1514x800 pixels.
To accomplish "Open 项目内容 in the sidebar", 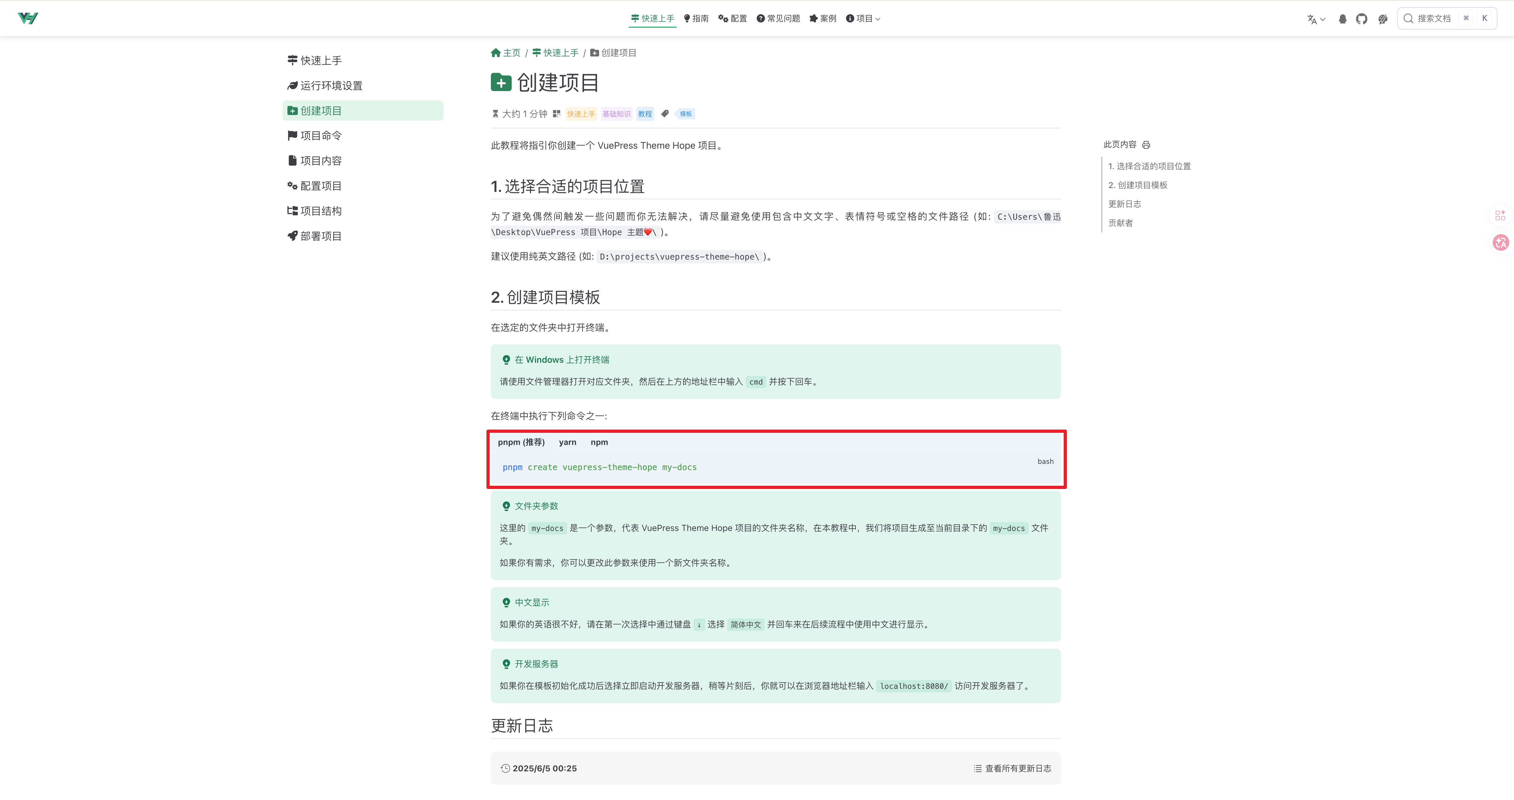I will [x=363, y=161].
